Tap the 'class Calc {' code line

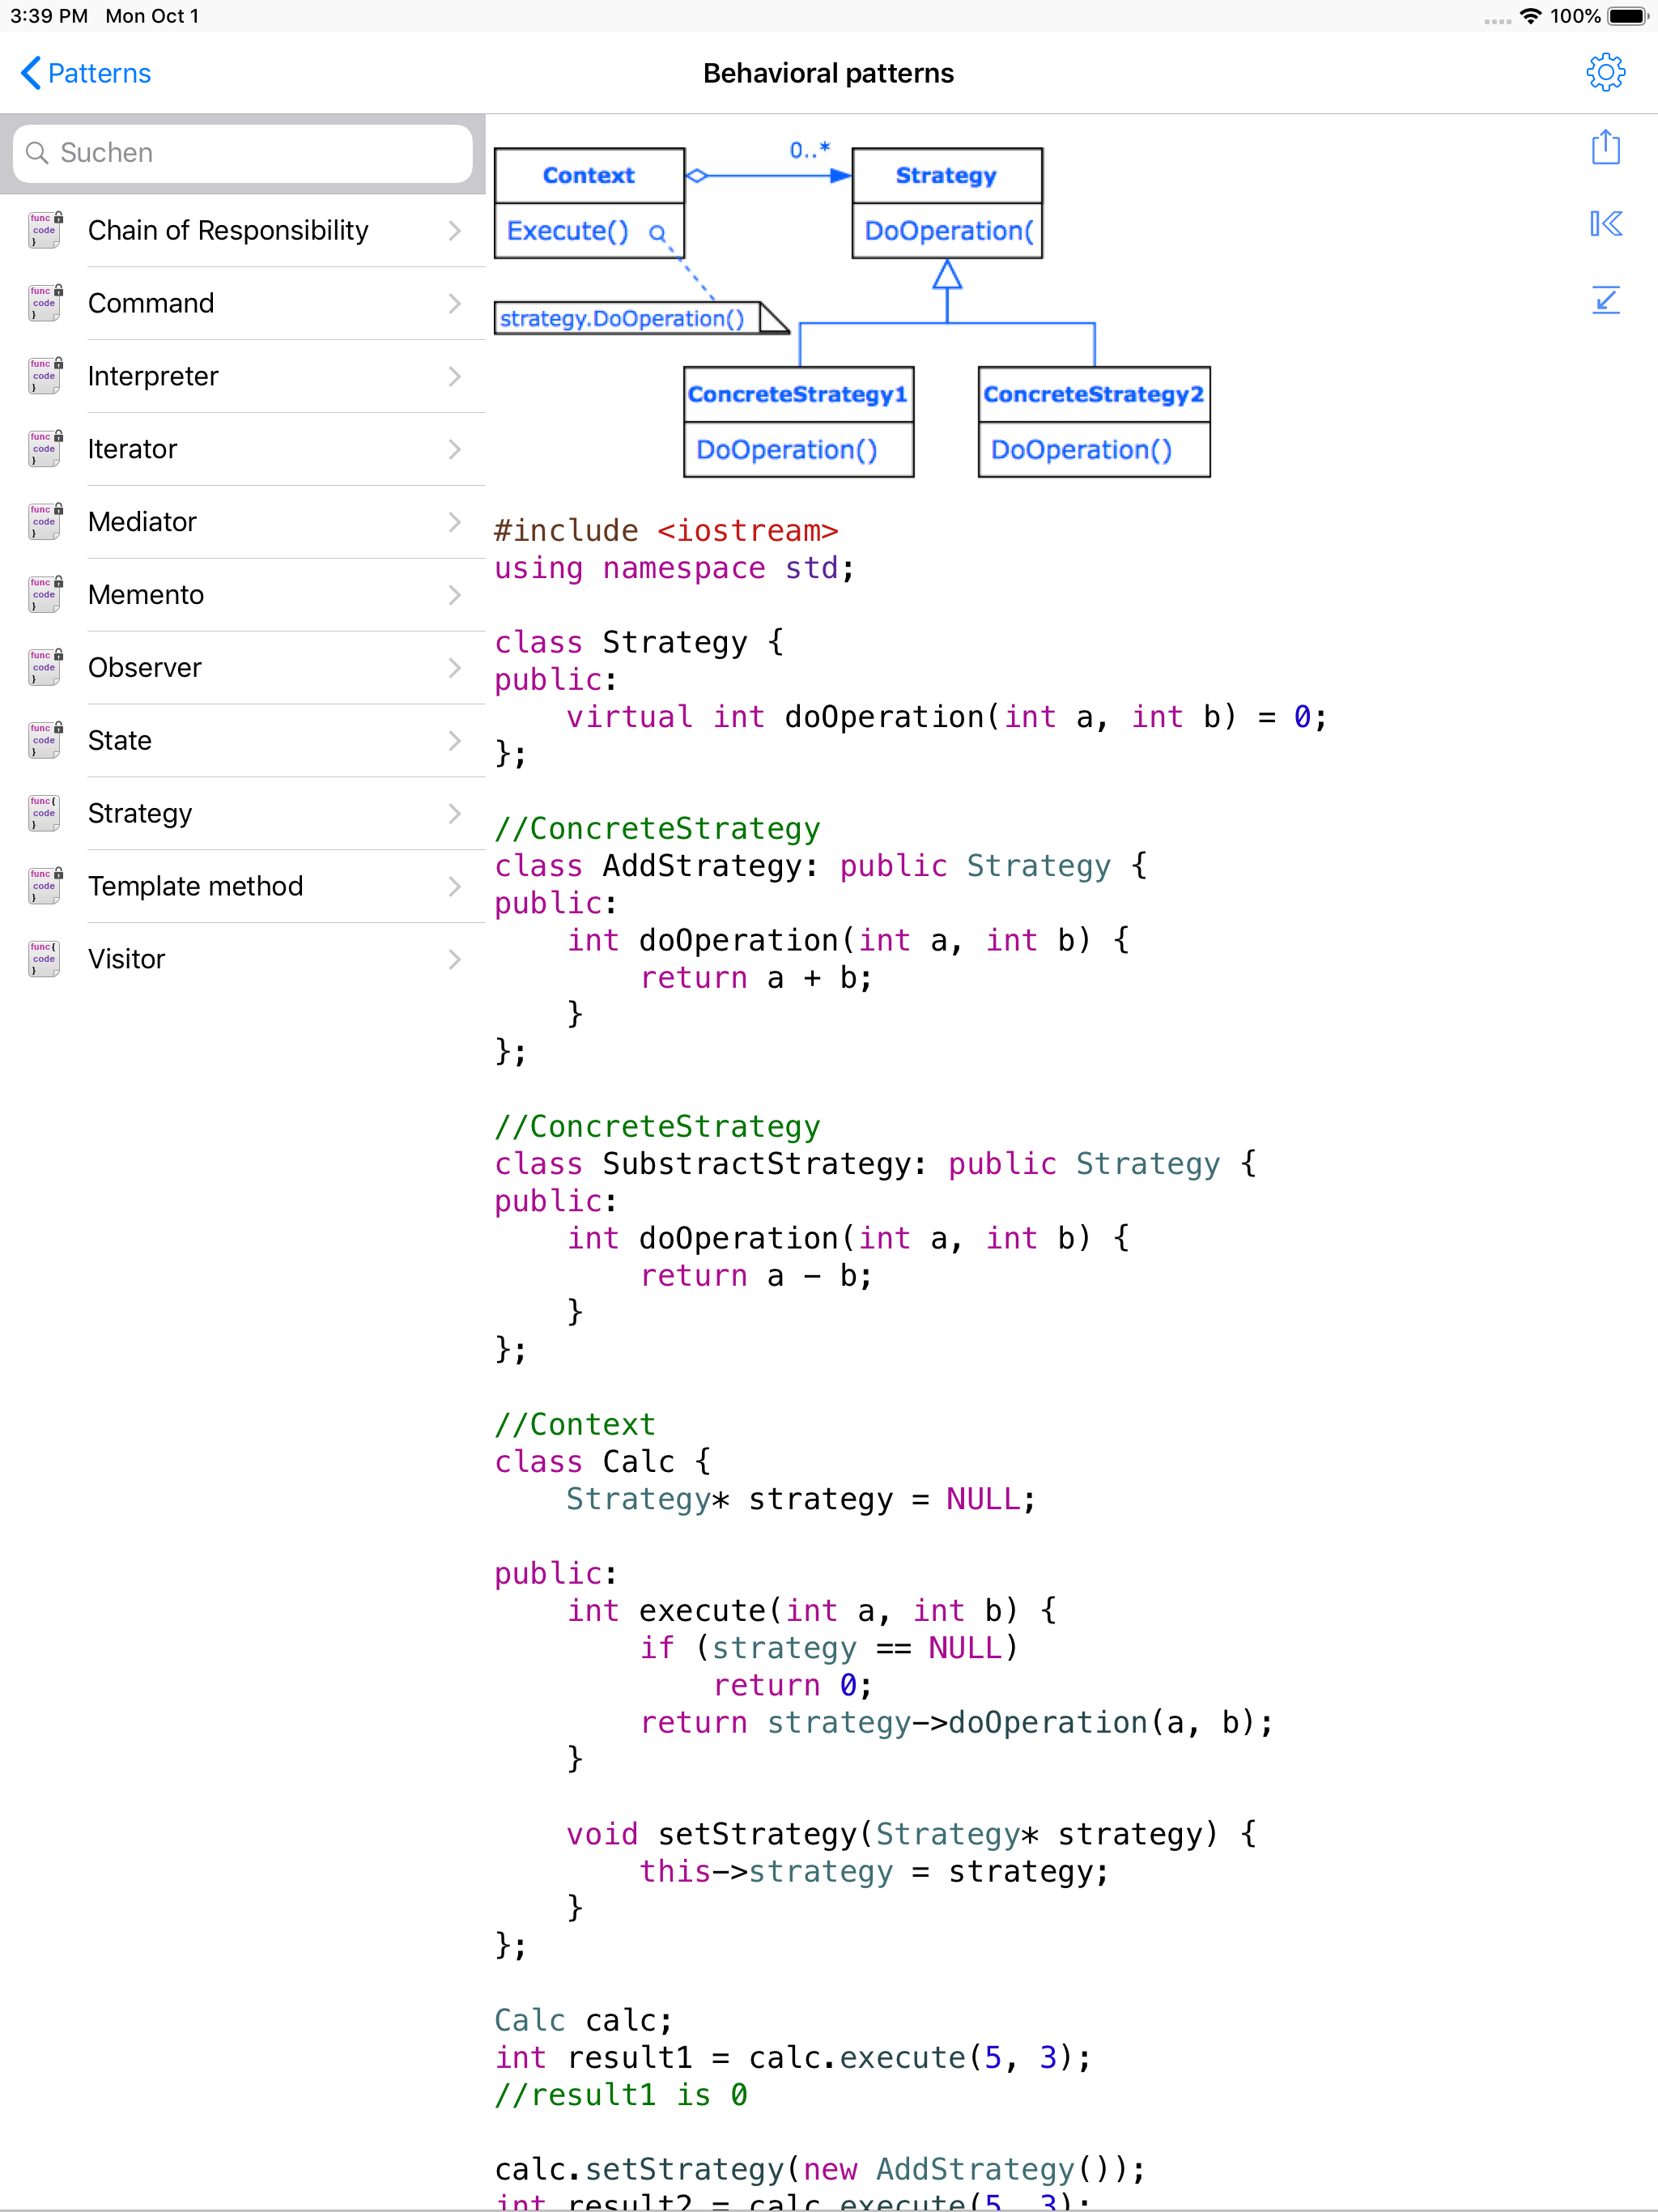602,1462
